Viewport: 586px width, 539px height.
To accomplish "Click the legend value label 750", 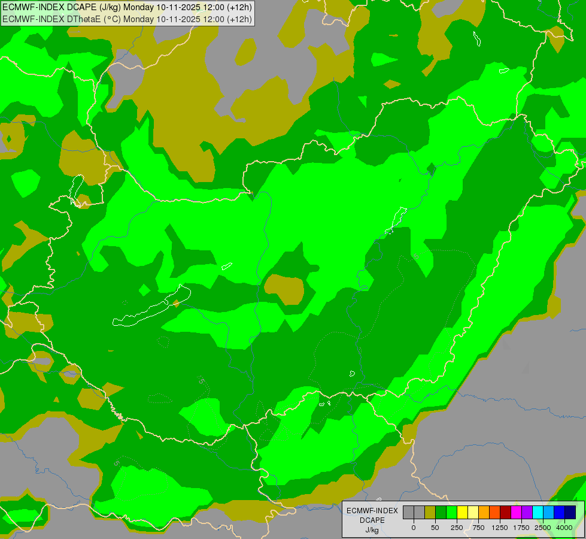I will coord(478,528).
